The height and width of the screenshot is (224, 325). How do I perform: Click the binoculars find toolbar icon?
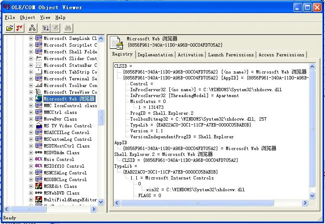tap(68, 28)
